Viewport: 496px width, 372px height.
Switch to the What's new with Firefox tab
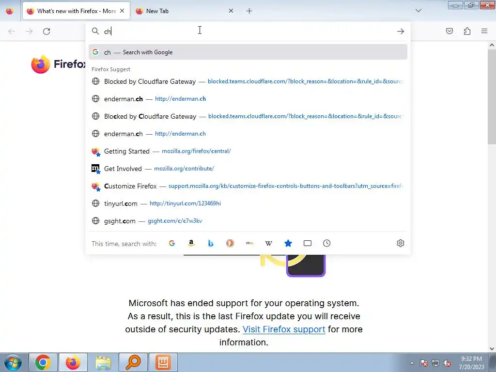pos(76,11)
